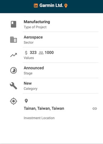Screen dimensions: 103x144
Task: Select the building icon next to Sector
Action: click(x=14, y=40)
